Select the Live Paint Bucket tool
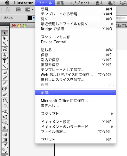Image resolution: width=127 pixels, height=156 pixels. pos(5,122)
